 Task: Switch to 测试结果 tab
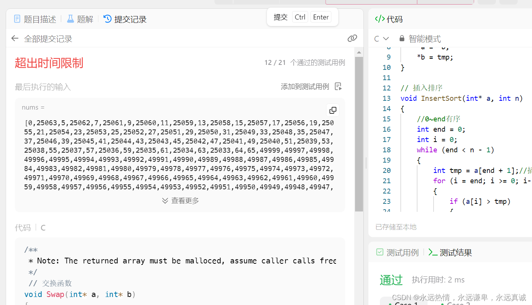coord(450,252)
